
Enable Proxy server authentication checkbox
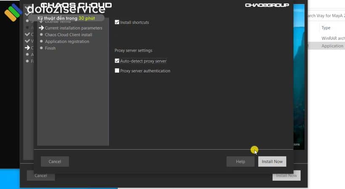(x=117, y=71)
